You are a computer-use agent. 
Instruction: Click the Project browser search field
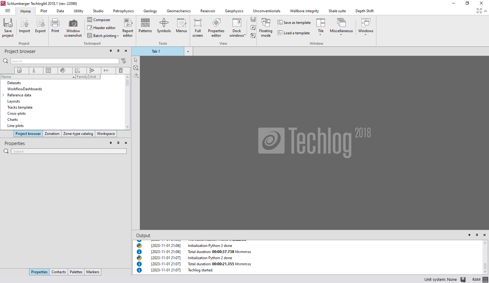[65, 61]
